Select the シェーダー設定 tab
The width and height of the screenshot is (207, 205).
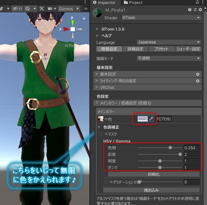point(188,49)
